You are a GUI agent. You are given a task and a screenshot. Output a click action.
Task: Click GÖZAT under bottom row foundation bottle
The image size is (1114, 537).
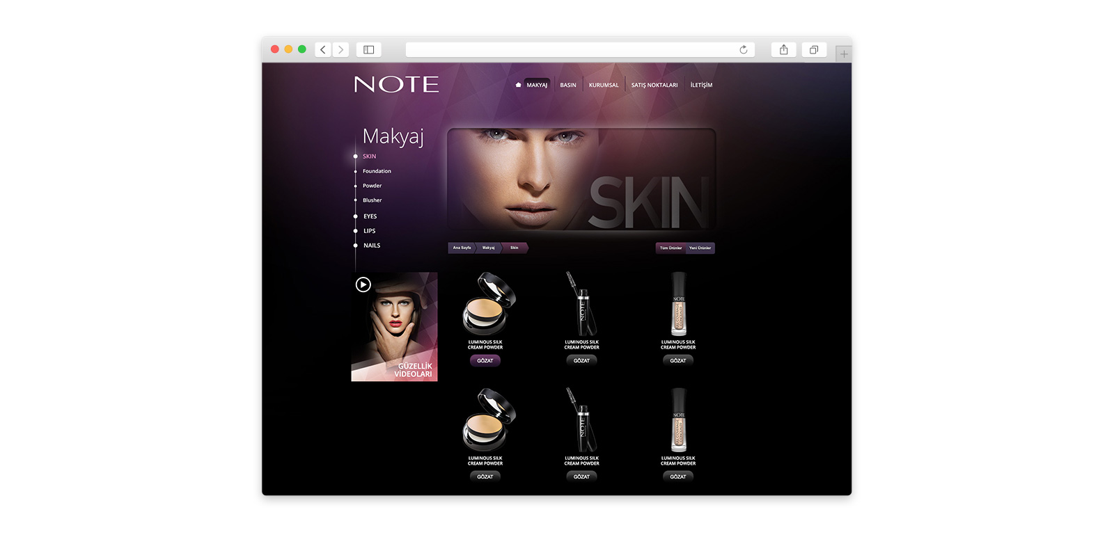coord(678,477)
